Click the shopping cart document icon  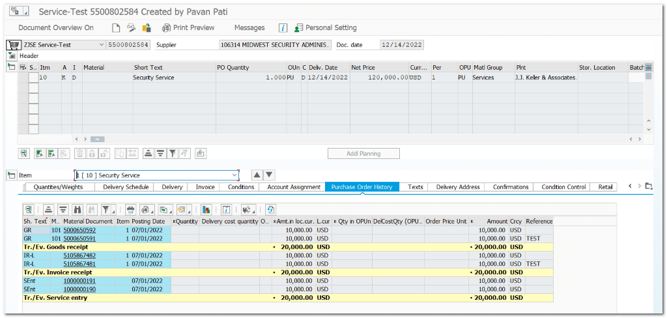point(12,45)
